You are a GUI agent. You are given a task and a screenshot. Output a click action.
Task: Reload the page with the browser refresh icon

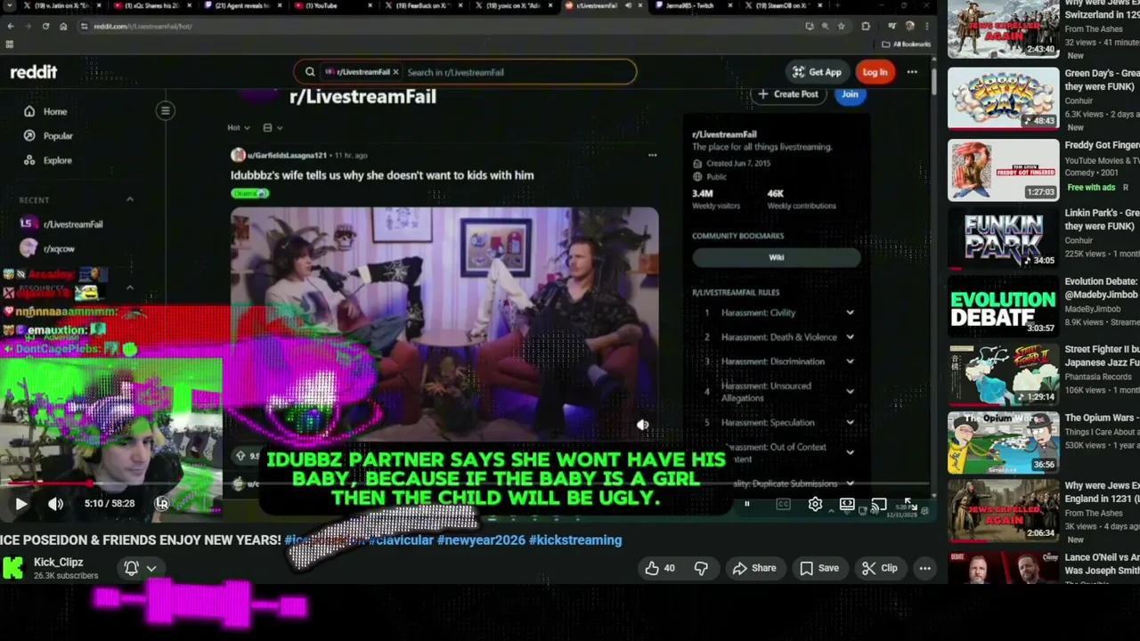[45, 26]
